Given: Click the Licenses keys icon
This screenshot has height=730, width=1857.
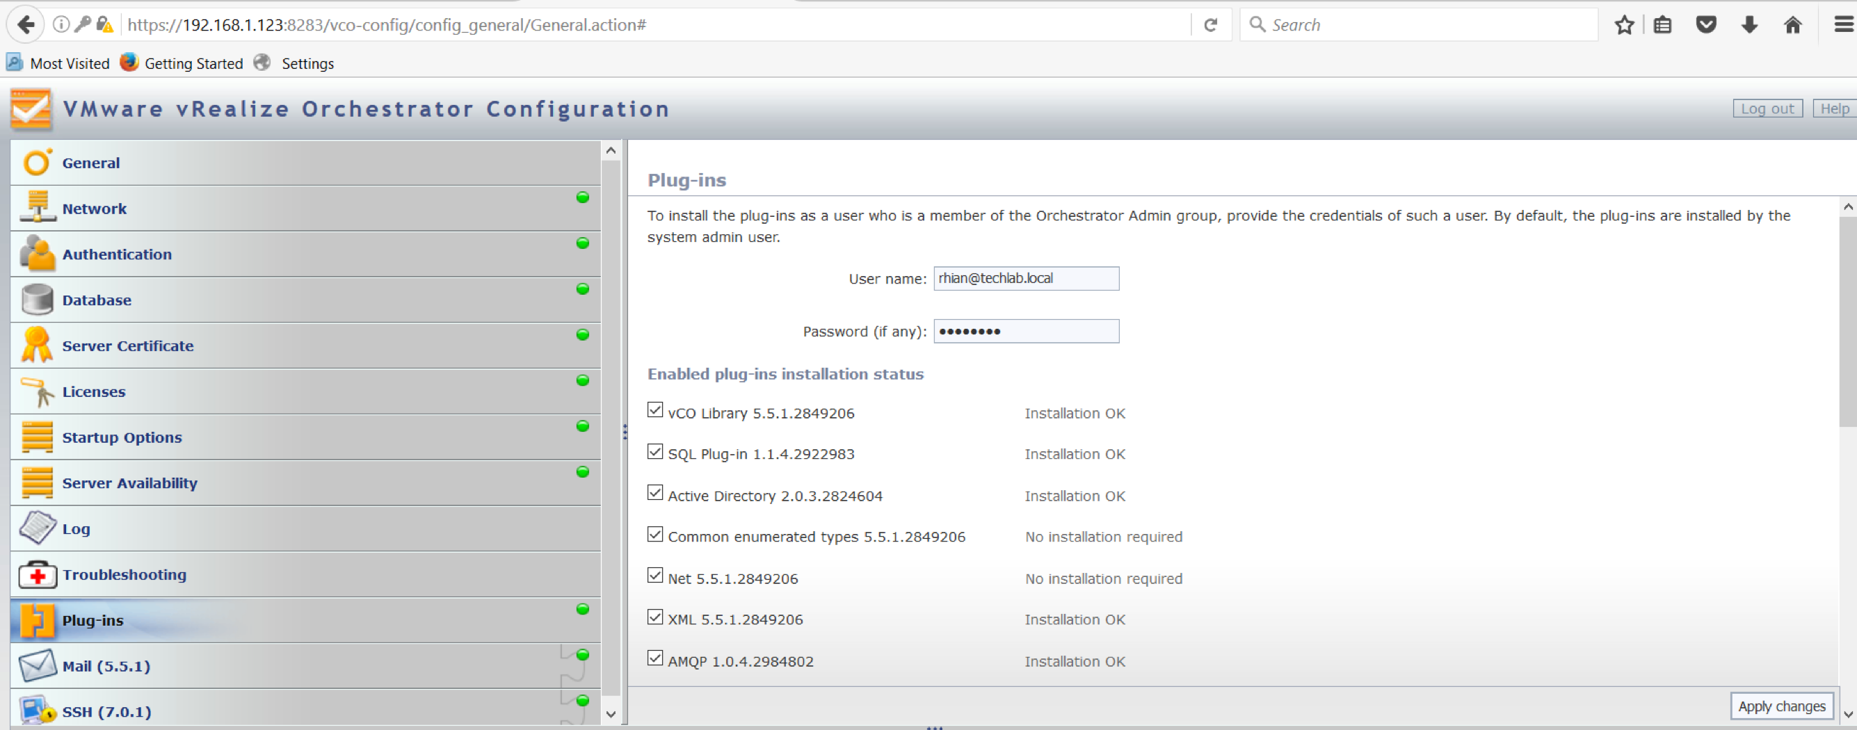Looking at the screenshot, I should pos(37,391).
